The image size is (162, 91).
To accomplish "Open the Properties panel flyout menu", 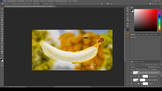I will (161, 34).
